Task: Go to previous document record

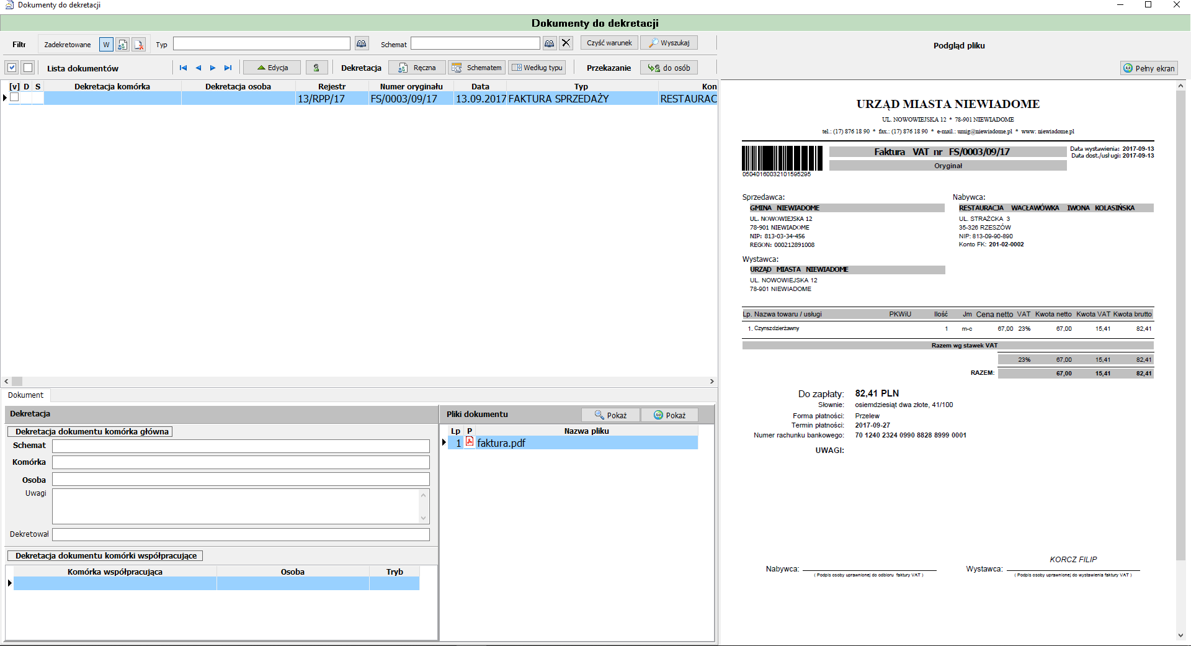Action: tap(198, 68)
